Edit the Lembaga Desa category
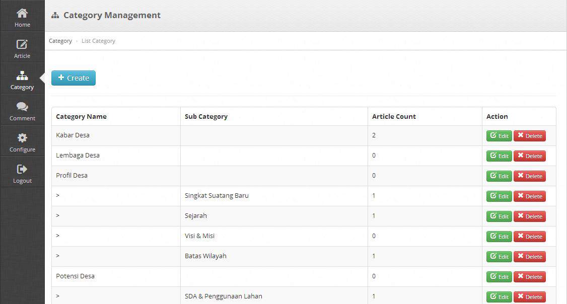Image resolution: width=567 pixels, height=304 pixels. point(499,156)
